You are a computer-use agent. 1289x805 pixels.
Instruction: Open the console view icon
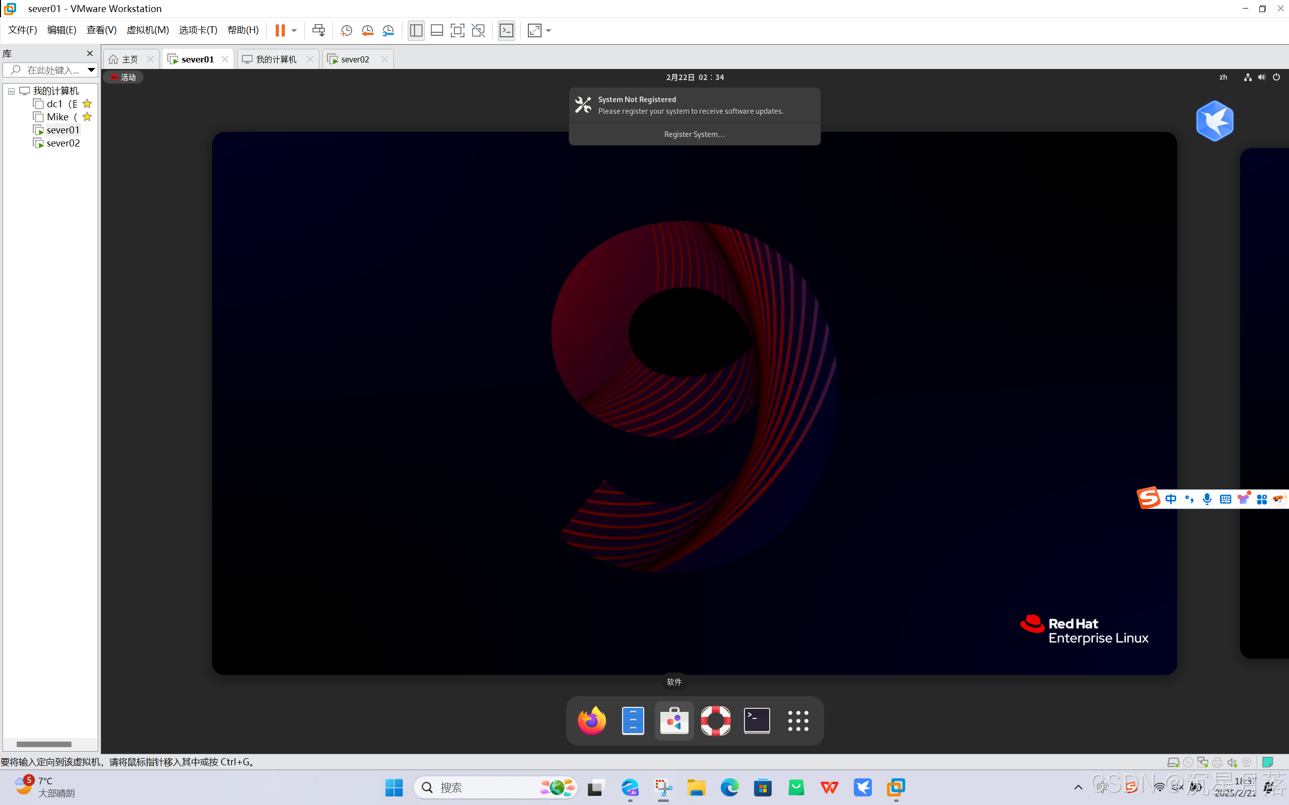[506, 30]
